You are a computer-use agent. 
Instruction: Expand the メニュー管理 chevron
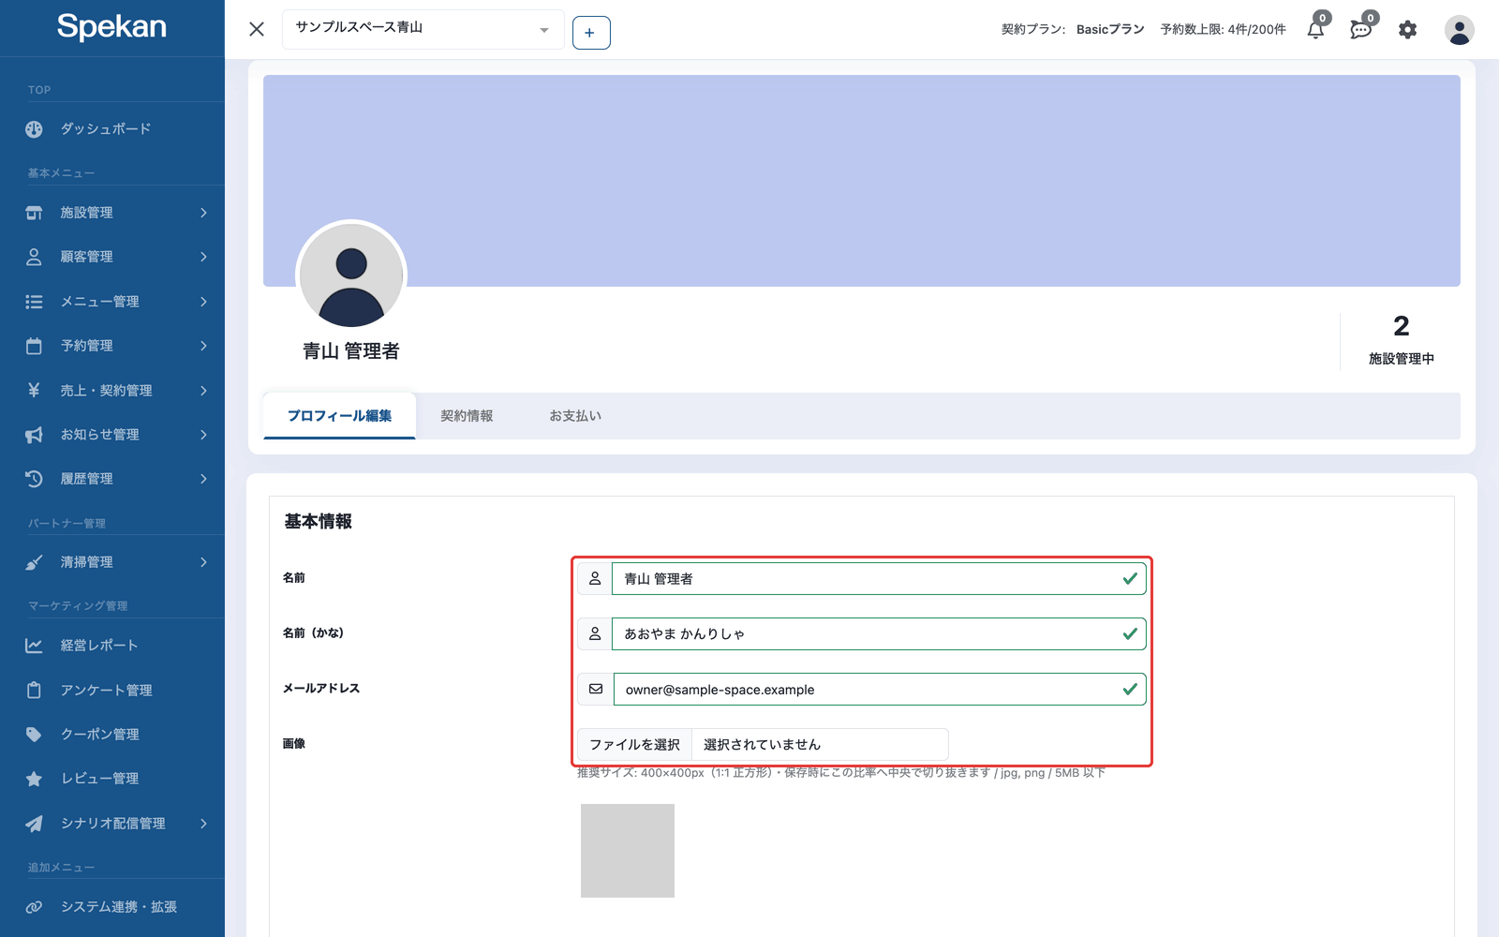(x=203, y=302)
